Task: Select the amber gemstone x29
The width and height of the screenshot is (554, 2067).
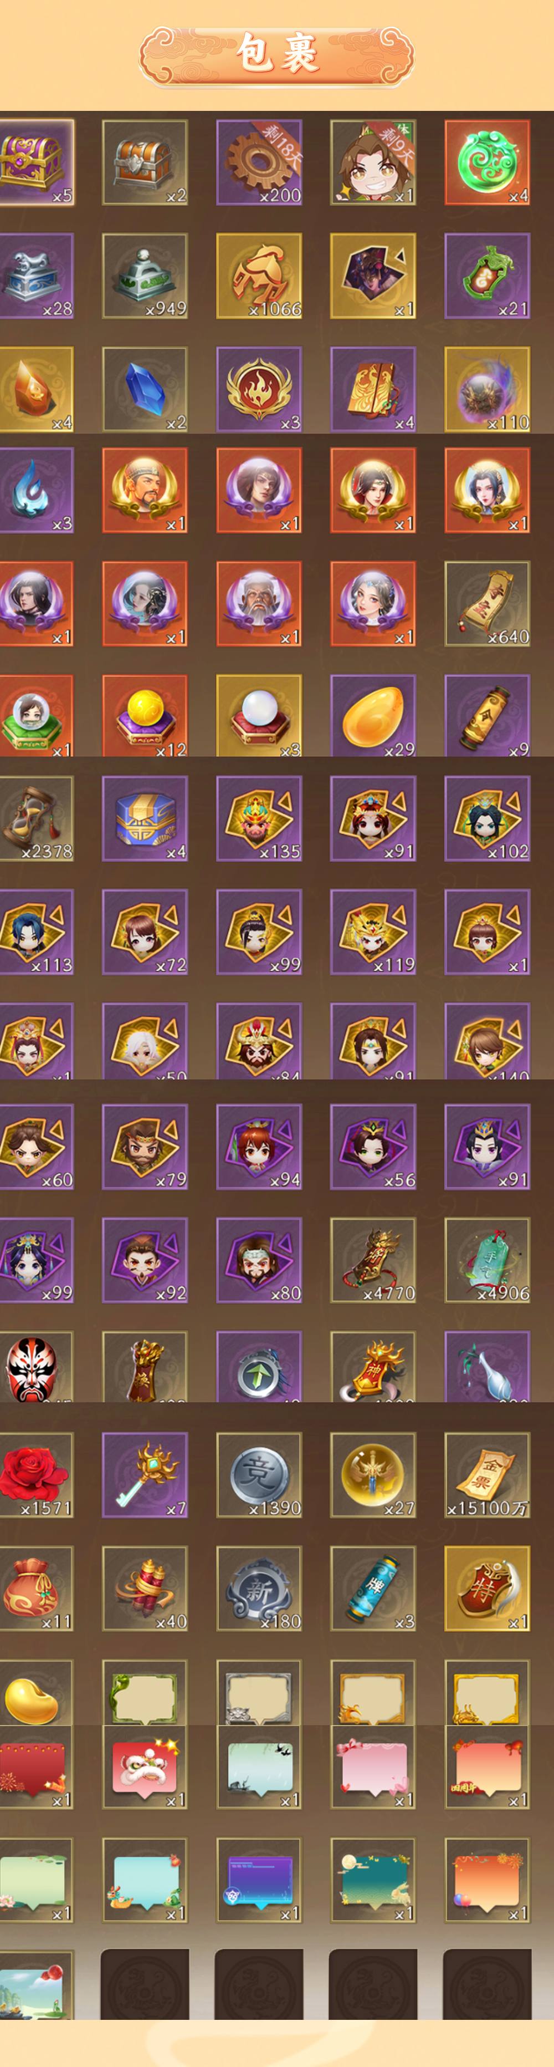Action: coord(373,716)
